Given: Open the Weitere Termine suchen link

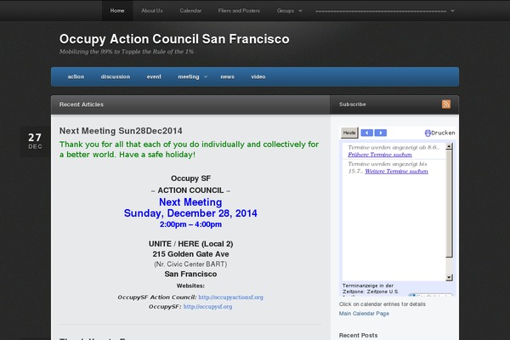Looking at the screenshot, I should (x=396, y=171).
